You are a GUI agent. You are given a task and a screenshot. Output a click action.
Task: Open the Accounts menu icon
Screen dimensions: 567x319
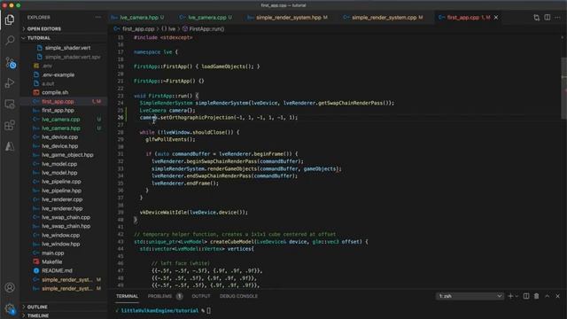10,287
